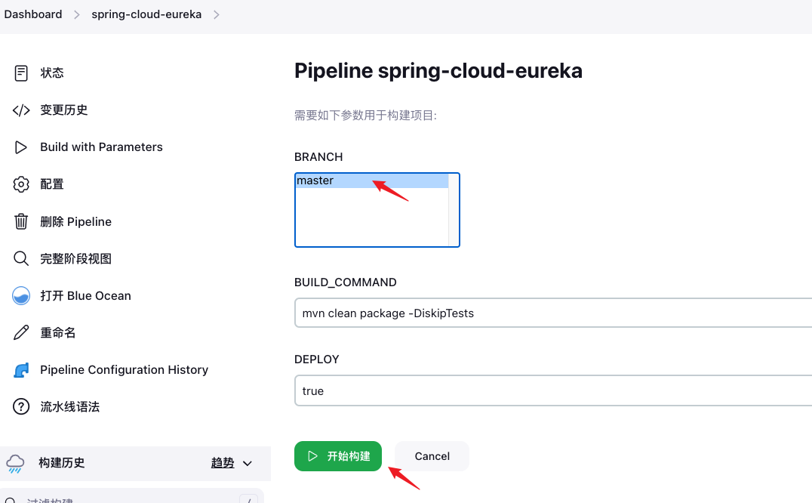Open the 状态 menu item
812x503 pixels.
52,73
